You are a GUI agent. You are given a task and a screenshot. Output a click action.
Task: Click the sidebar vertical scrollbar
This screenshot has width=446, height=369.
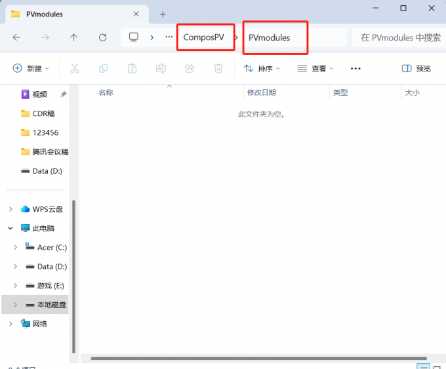coord(73,277)
